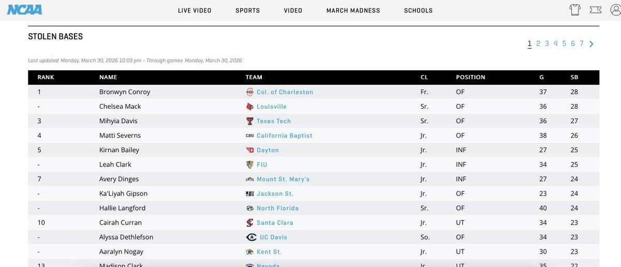Open the March Madness menu
This screenshot has height=267, width=621.
tap(353, 10)
